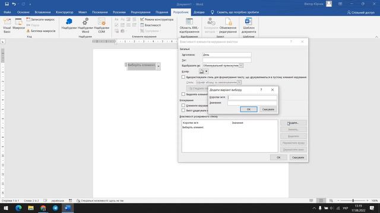This screenshot has width=380, height=213.
Task: Open the Windows Start menu
Action: coord(6,208)
